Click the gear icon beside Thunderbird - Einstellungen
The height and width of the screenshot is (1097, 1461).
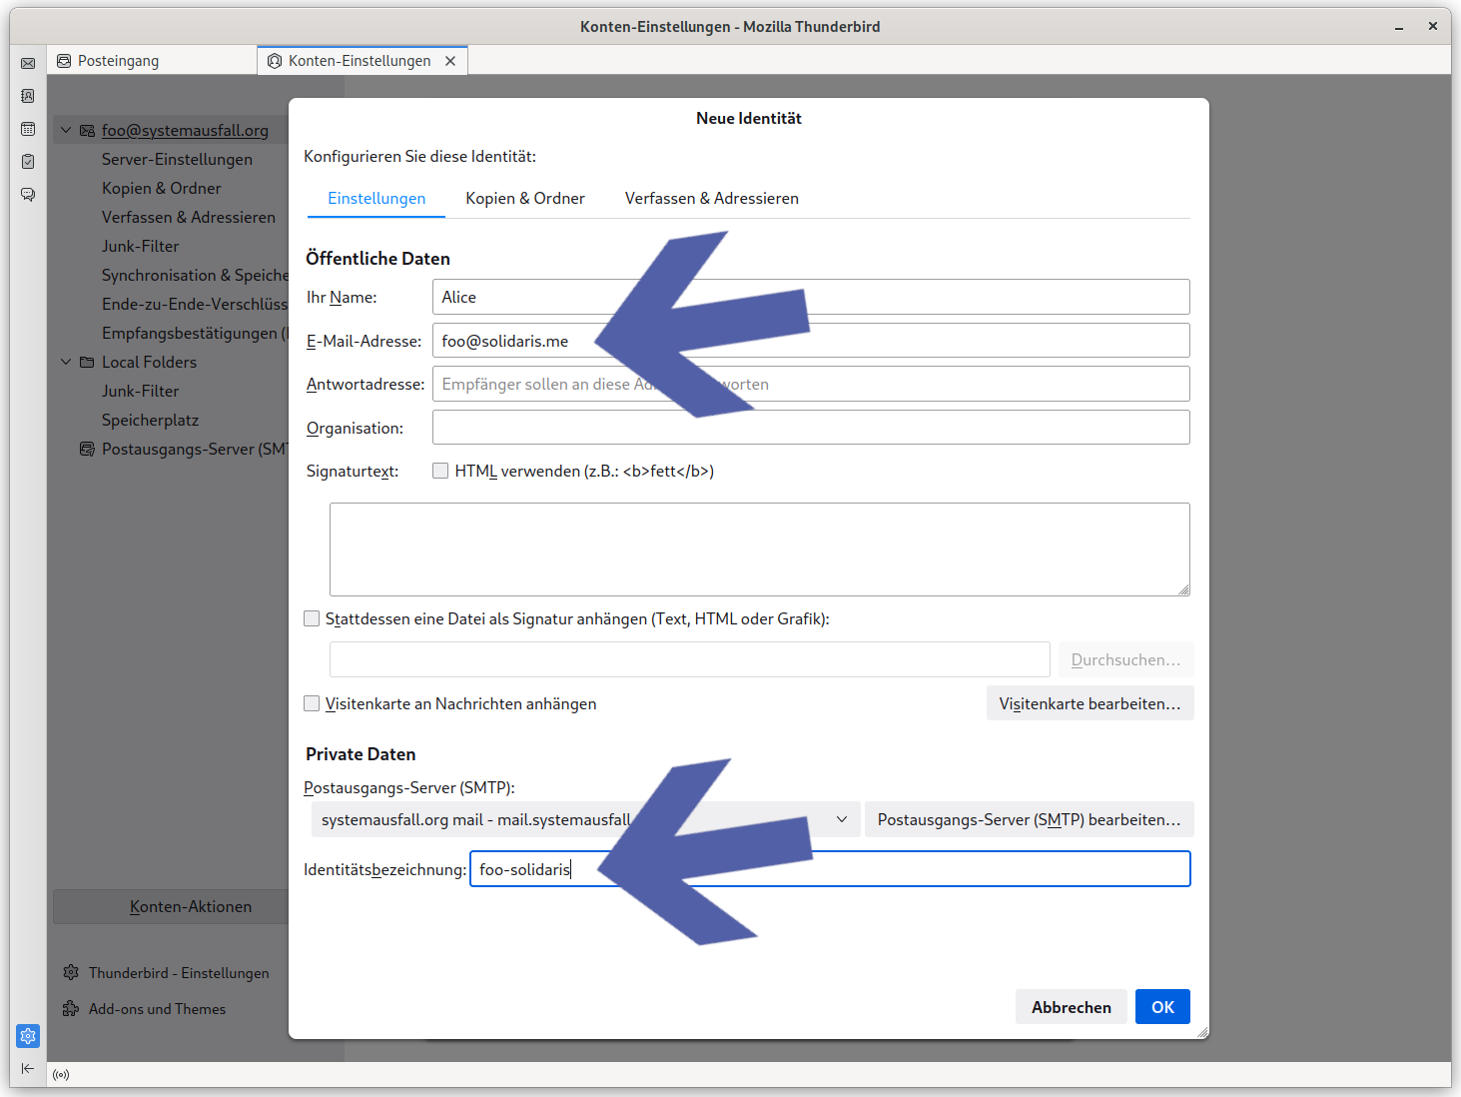pyautogui.click(x=71, y=972)
